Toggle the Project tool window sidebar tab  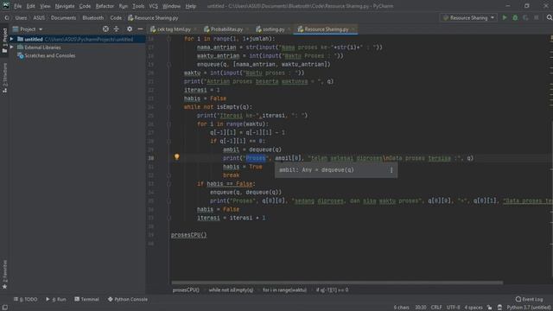(4, 40)
